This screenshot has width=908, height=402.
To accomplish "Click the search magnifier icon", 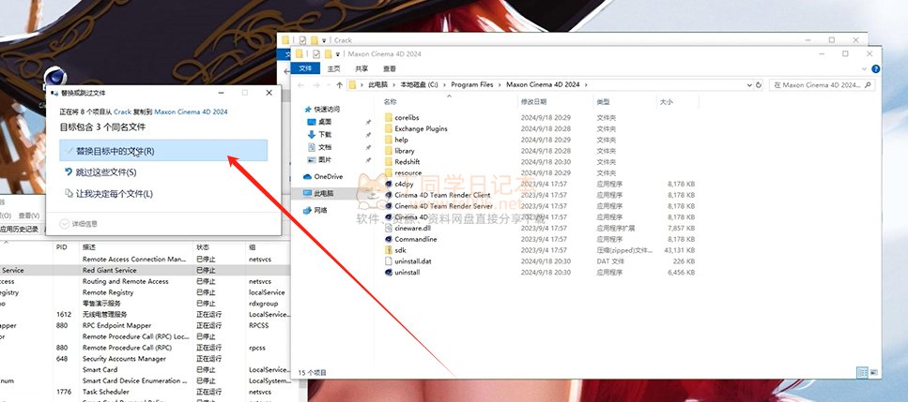I will point(868,85).
